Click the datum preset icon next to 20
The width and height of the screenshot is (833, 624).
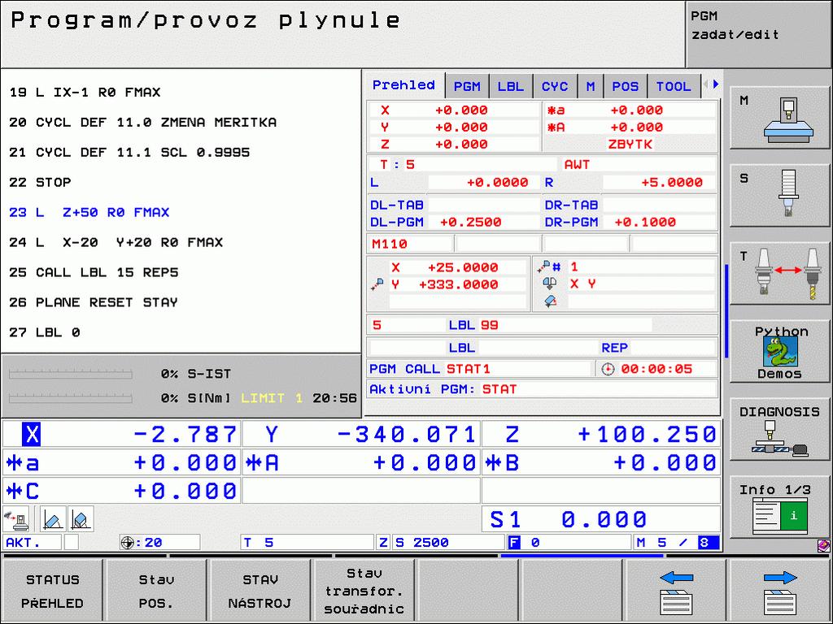pyautogui.click(x=128, y=542)
